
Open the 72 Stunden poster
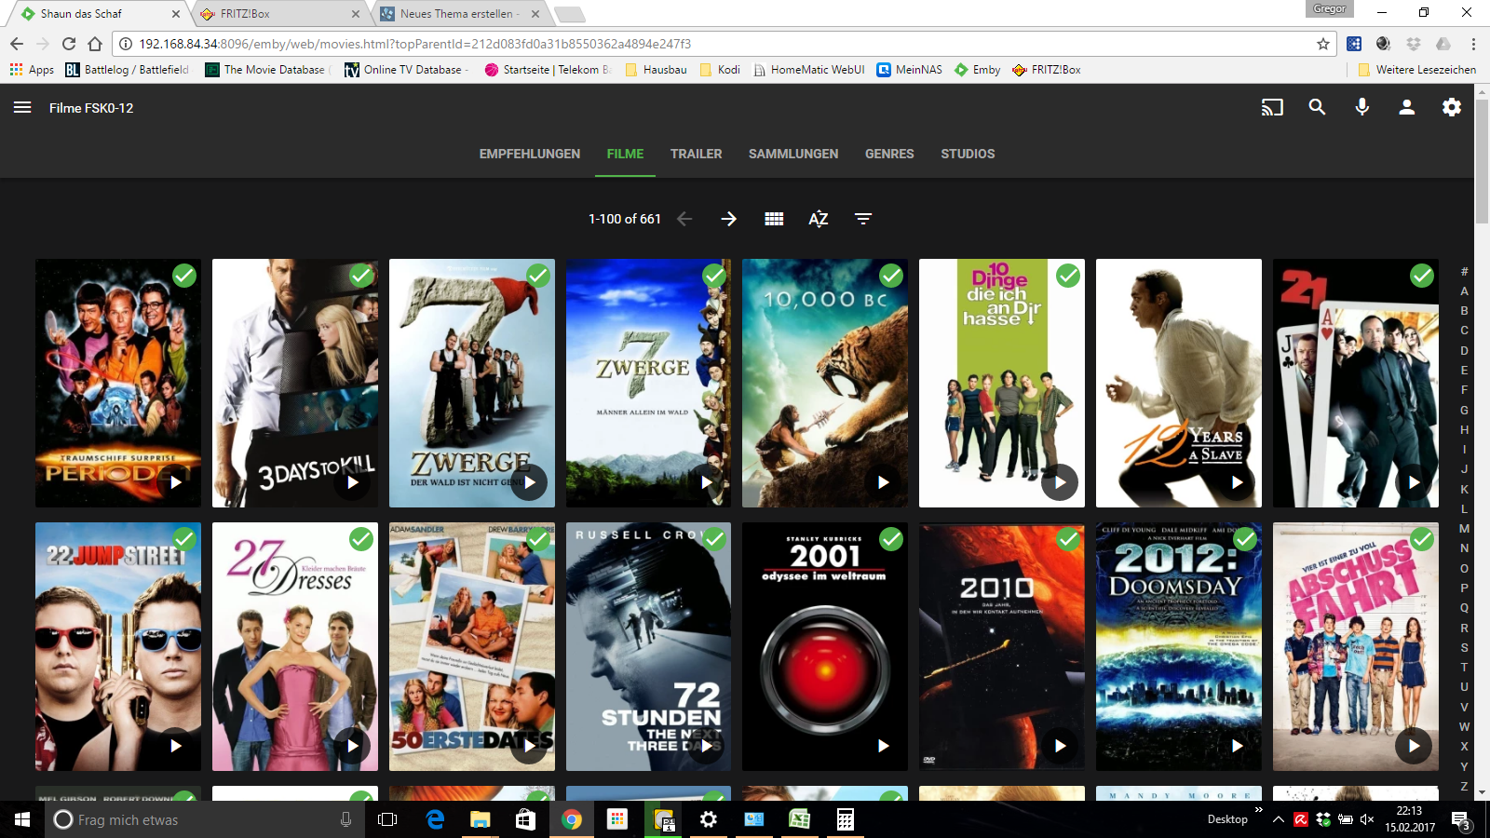click(648, 646)
